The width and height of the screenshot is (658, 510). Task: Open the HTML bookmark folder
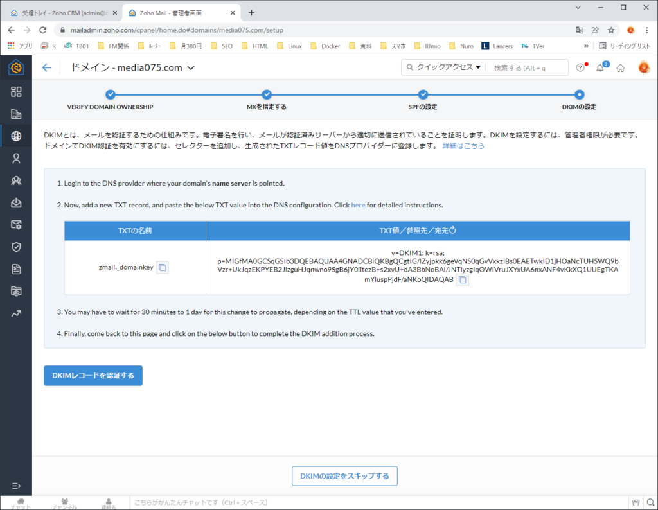(254, 46)
